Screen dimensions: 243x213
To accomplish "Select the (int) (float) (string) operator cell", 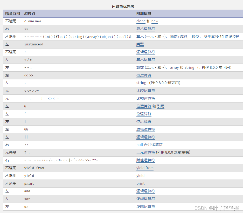I will coord(78,37).
